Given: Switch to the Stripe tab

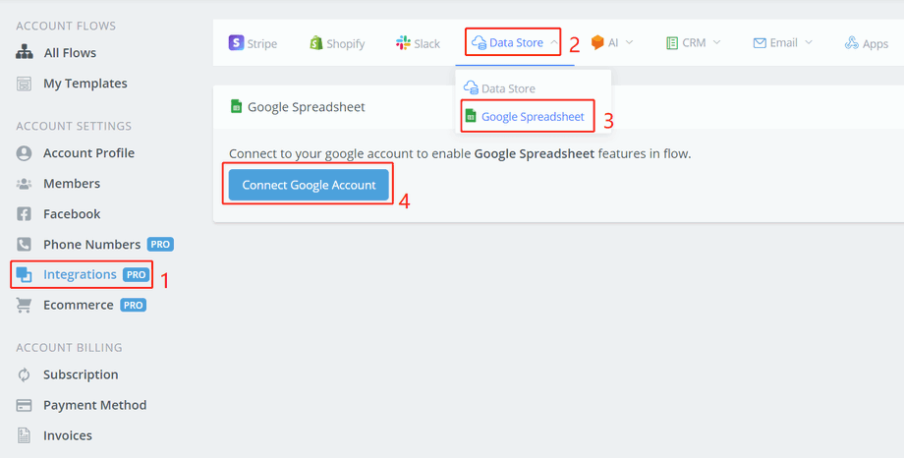Looking at the screenshot, I should 253,43.
